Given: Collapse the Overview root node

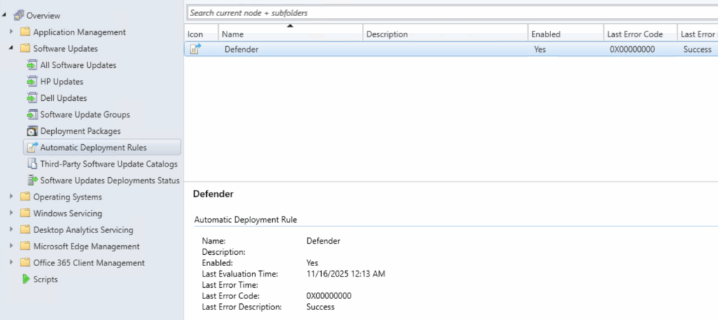Looking at the screenshot, I should coord(5,15).
